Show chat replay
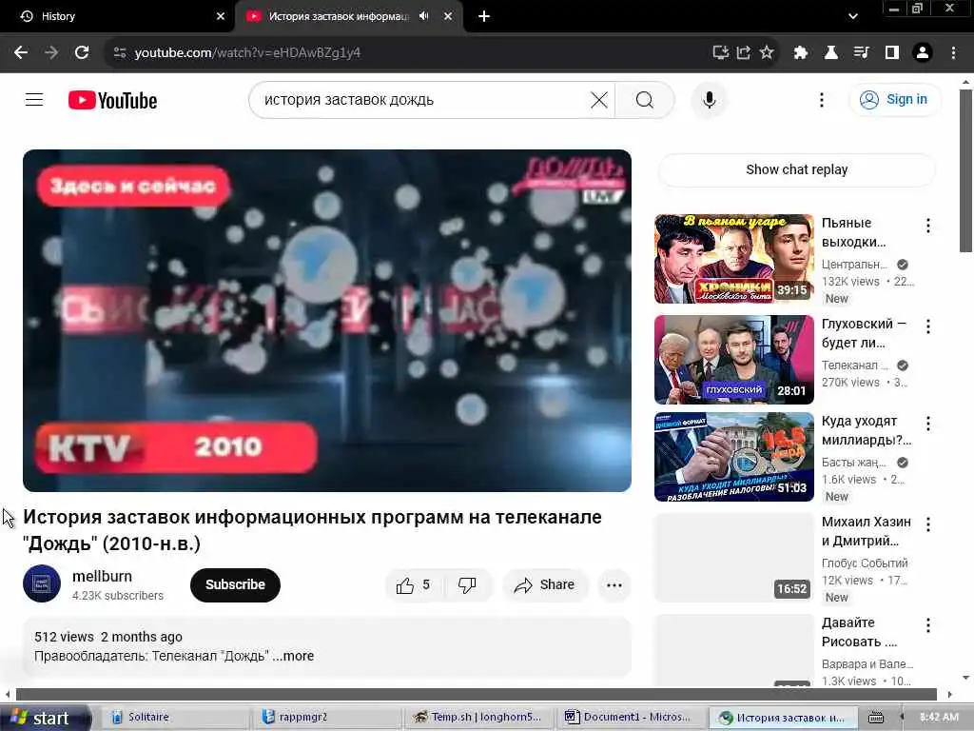 click(796, 169)
